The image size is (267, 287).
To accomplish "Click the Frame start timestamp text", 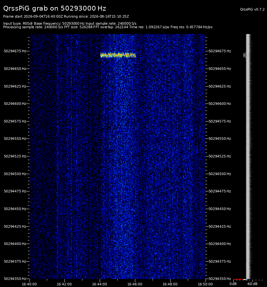I will pyautogui.click(x=33, y=16).
